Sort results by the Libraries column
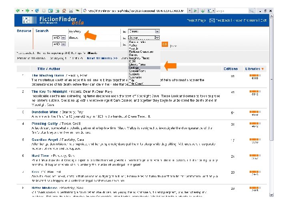The width and height of the screenshot is (288, 216). tap(253, 69)
